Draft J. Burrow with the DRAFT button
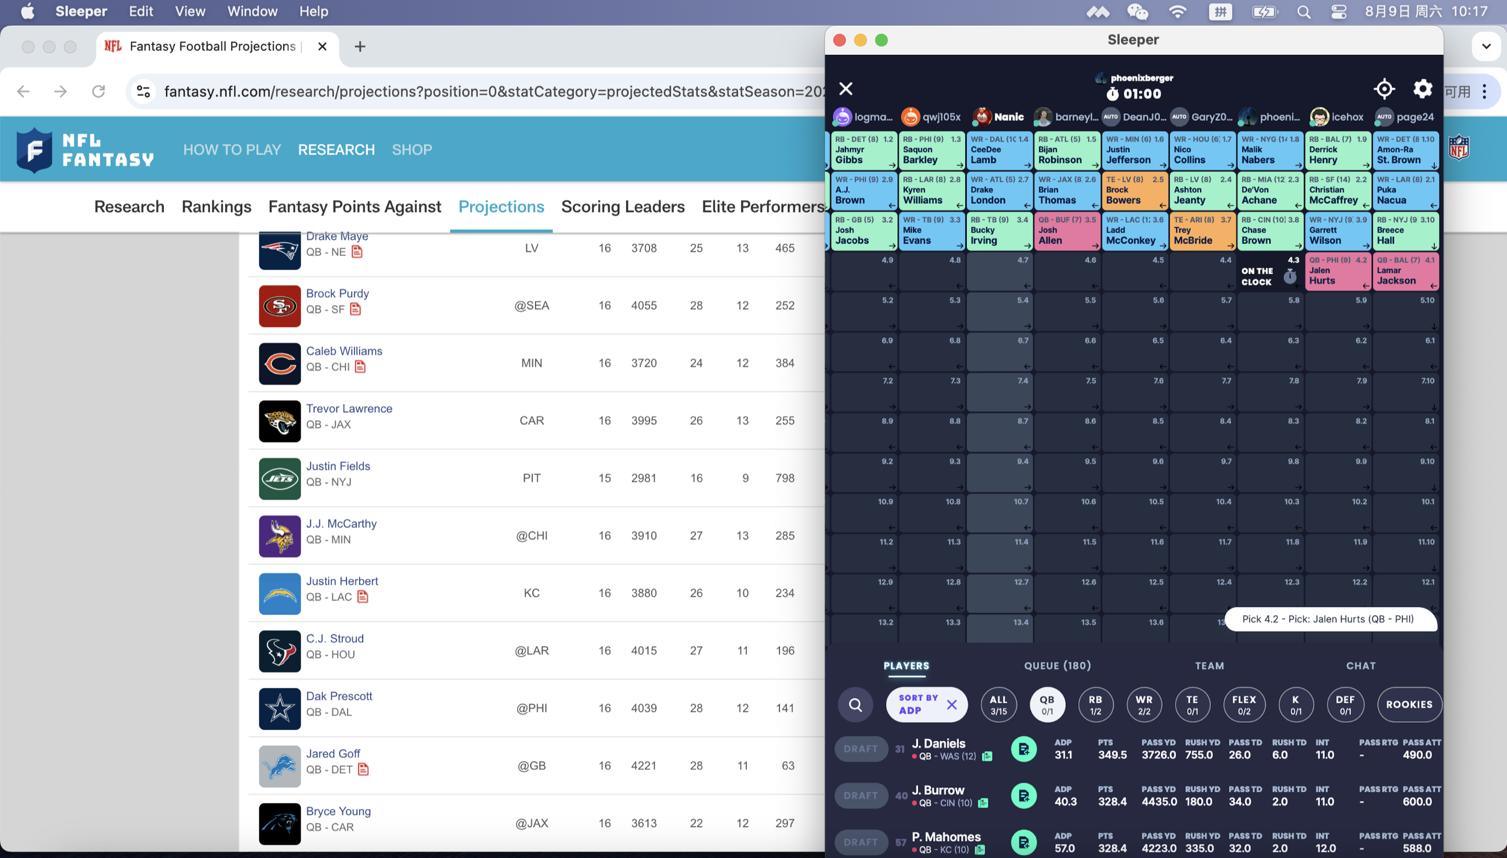This screenshot has width=1507, height=858. (x=861, y=796)
